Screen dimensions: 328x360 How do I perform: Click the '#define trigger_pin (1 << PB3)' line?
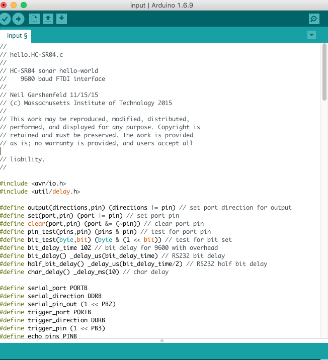(53, 328)
